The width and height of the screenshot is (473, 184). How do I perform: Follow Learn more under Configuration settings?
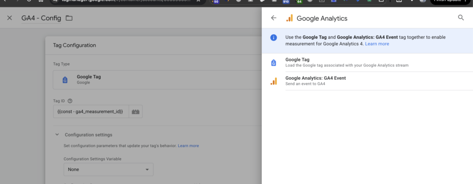[x=188, y=146]
